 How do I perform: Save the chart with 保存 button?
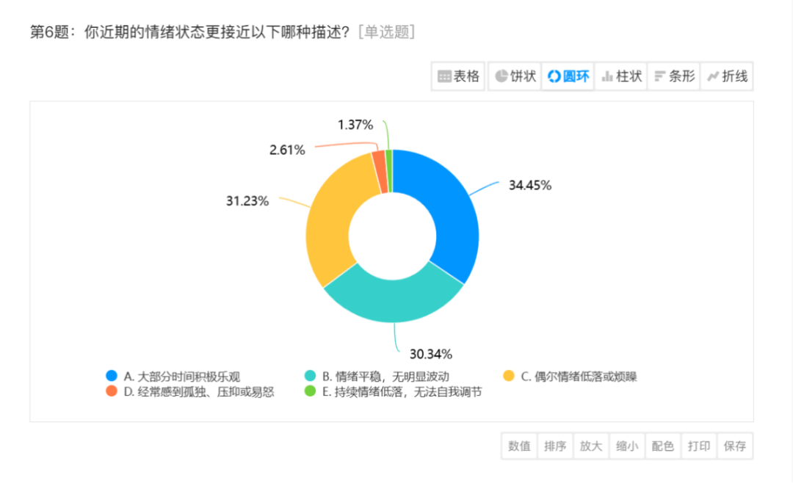(x=735, y=446)
